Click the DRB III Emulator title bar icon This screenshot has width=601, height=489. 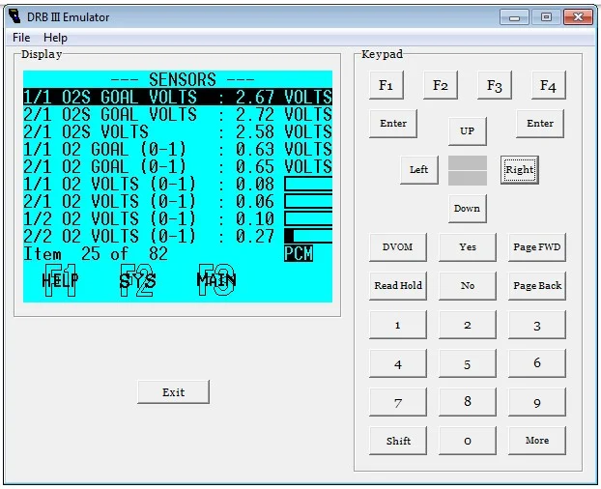[x=14, y=16]
